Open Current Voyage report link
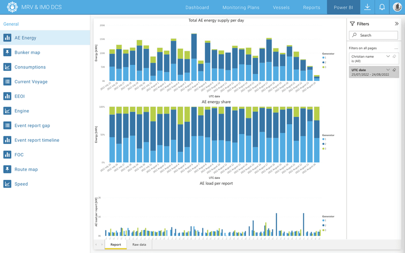The image size is (405, 253). (x=31, y=81)
